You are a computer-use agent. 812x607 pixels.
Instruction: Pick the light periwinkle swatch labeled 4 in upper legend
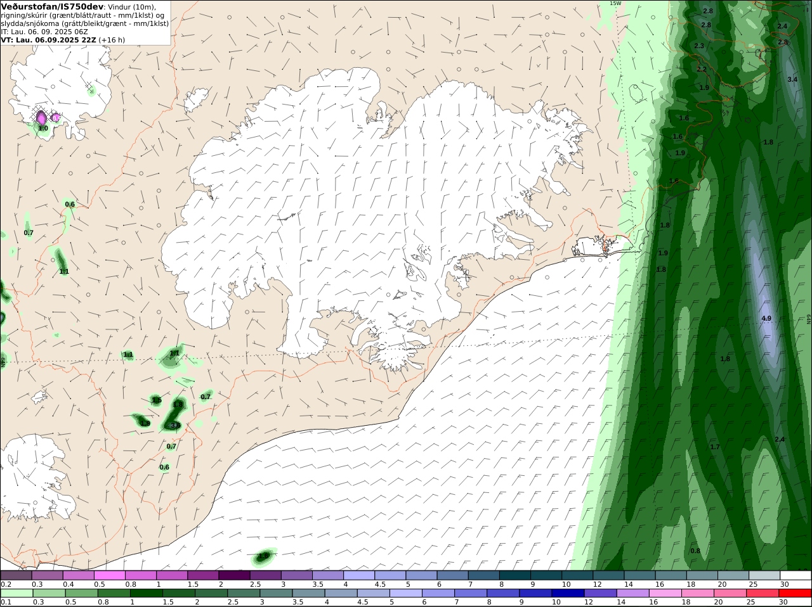click(358, 575)
